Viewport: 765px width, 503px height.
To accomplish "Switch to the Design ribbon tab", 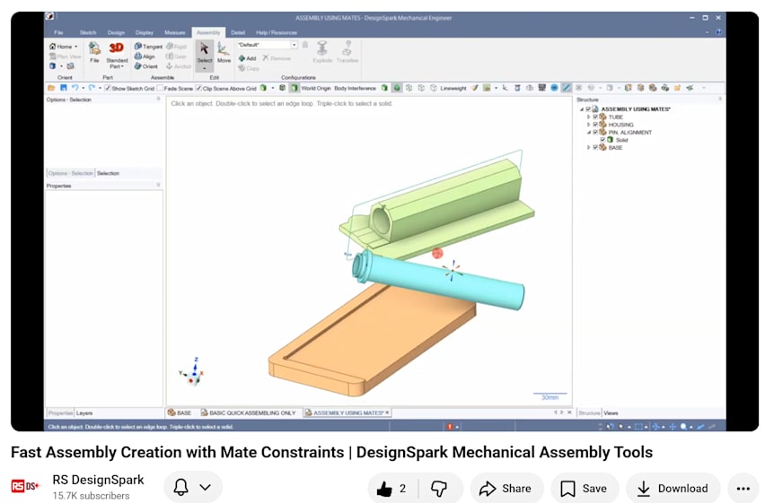I will coord(116,32).
